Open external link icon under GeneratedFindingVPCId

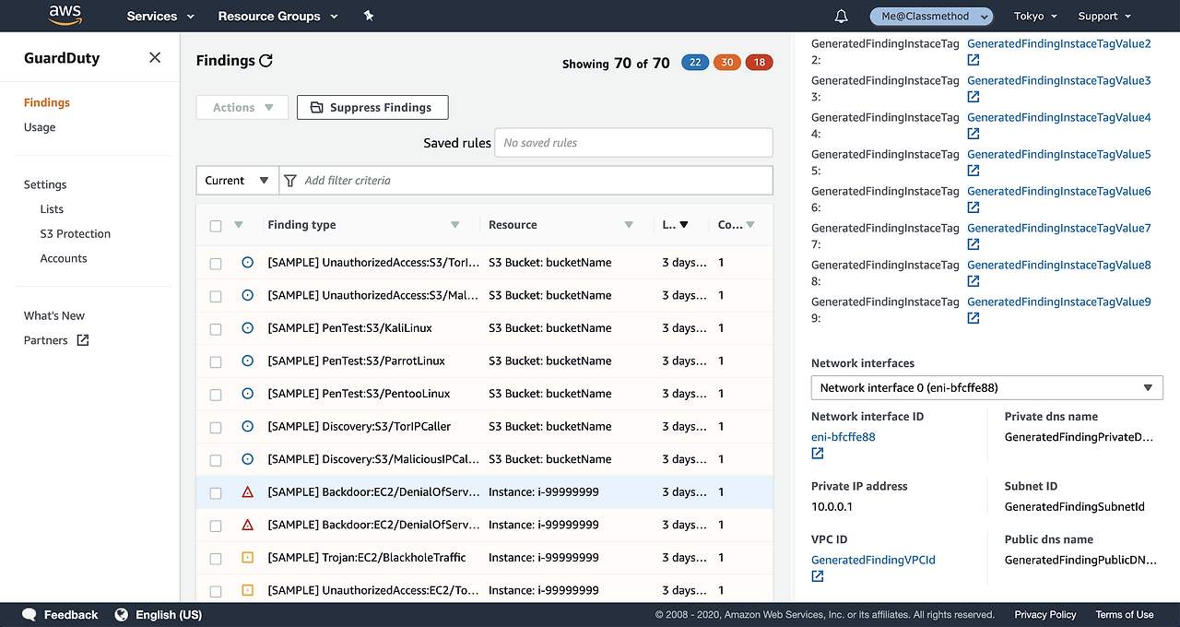click(818, 576)
